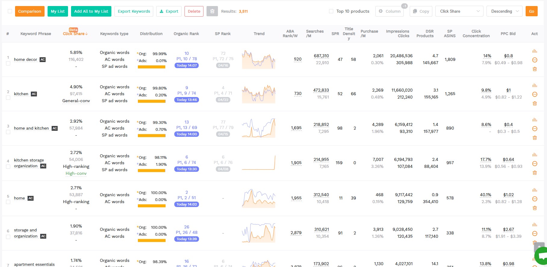Screen dimensions: 547x267
Task: Click the orange Go button
Action: [532, 11]
